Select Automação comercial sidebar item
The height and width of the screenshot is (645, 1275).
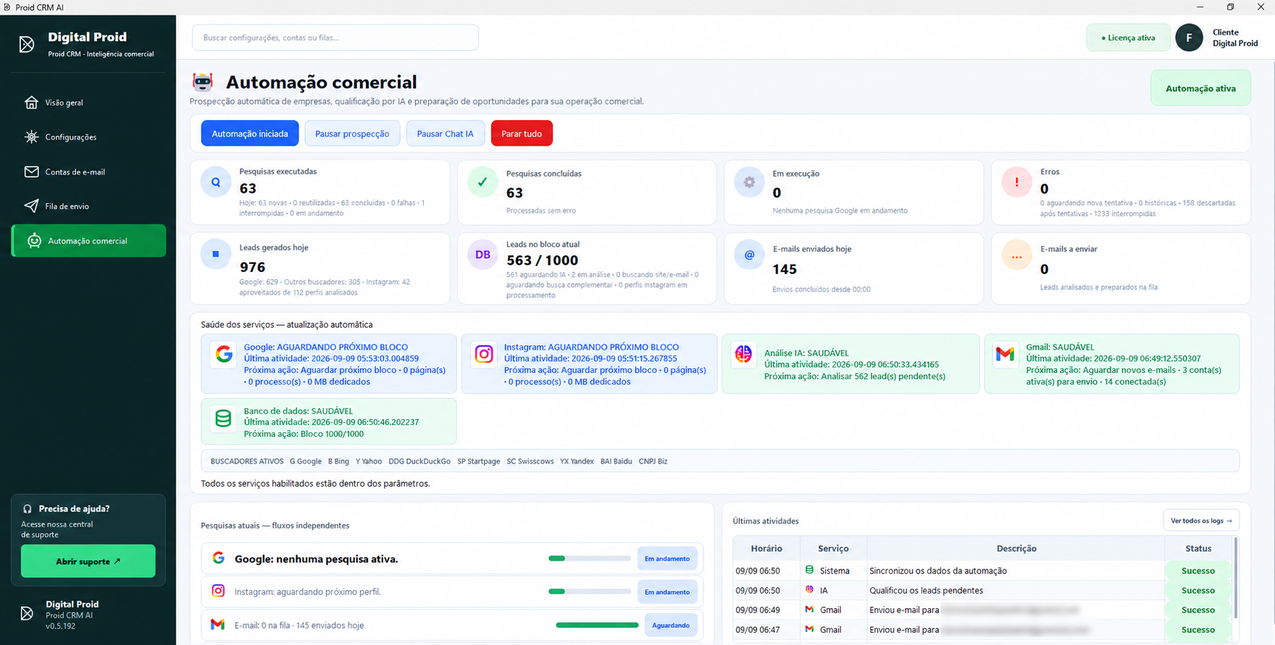click(88, 241)
